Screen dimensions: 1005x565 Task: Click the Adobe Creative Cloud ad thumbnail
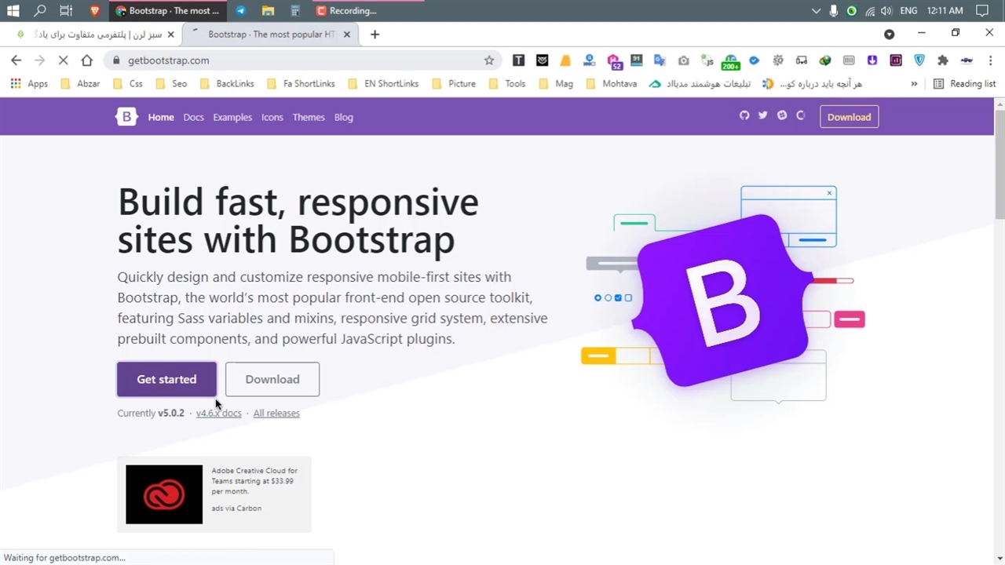pyautogui.click(x=164, y=494)
